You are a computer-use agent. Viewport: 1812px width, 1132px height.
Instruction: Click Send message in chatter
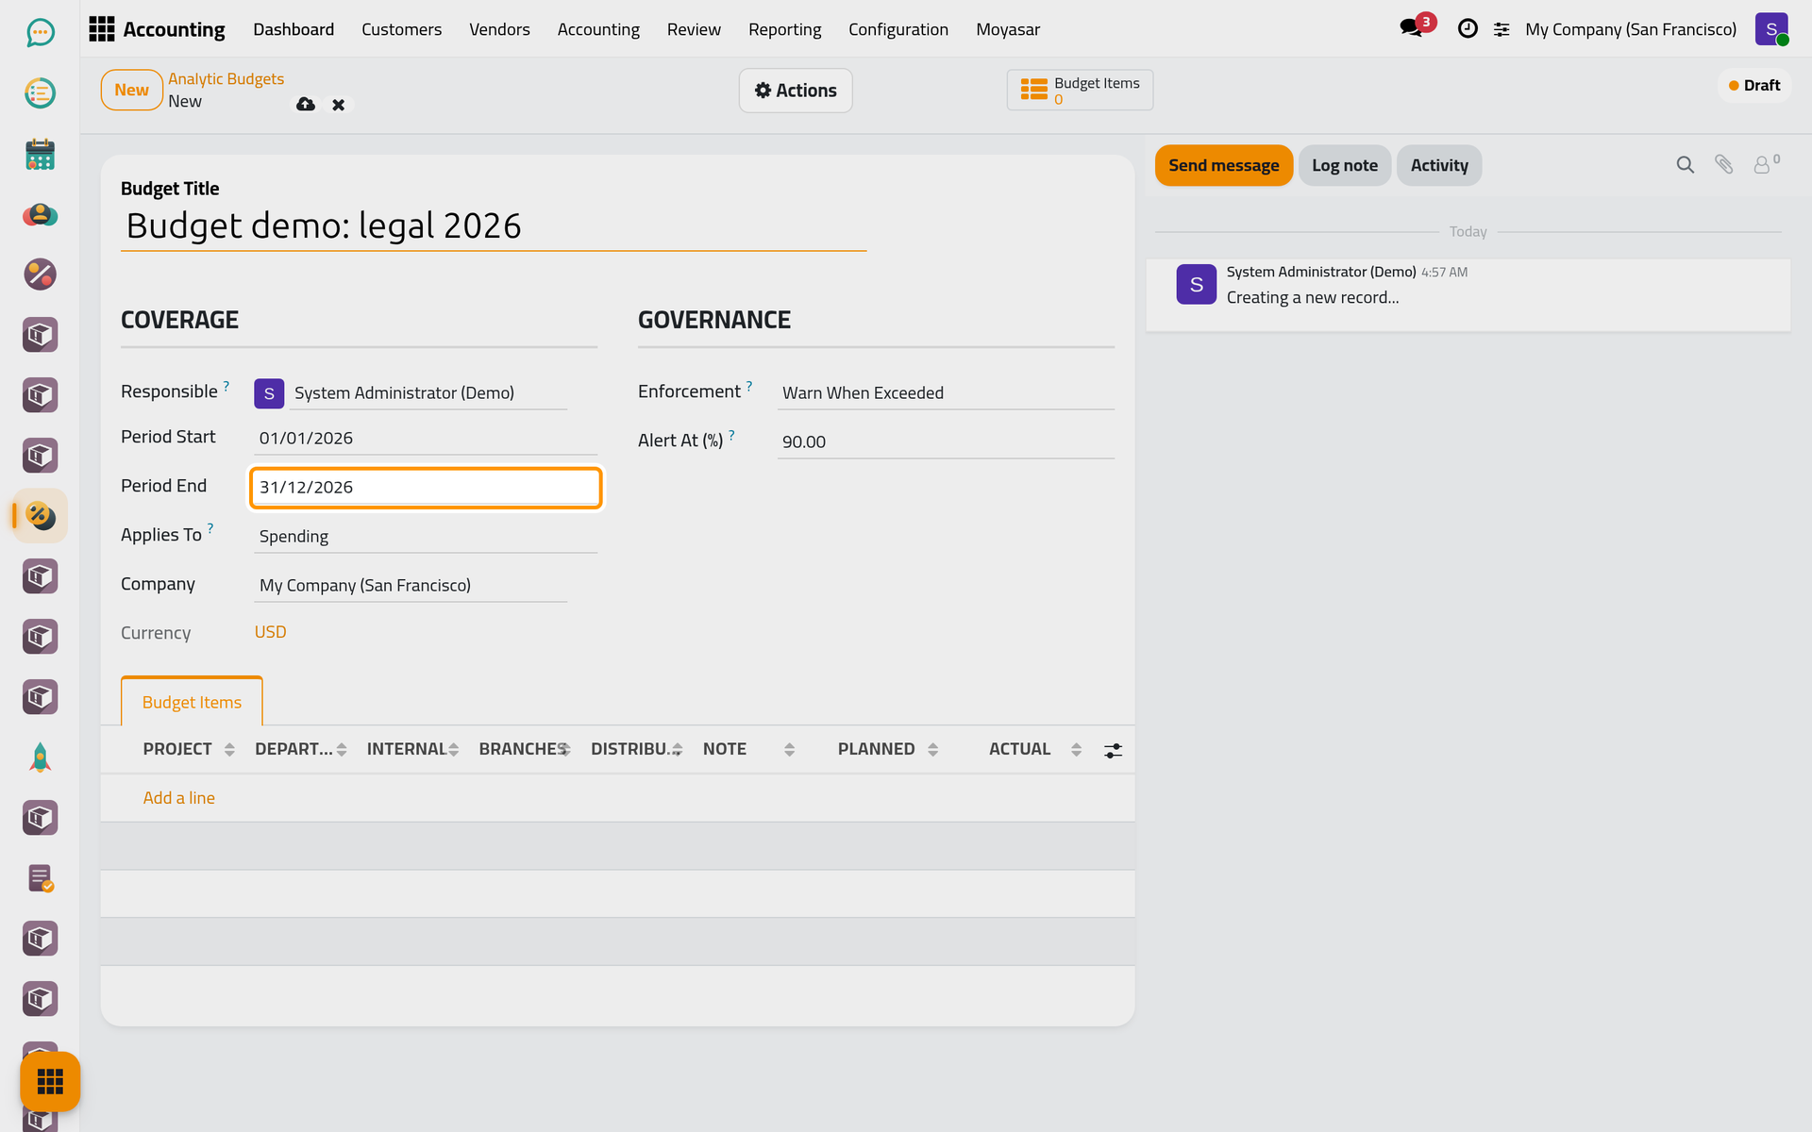[1223, 165]
